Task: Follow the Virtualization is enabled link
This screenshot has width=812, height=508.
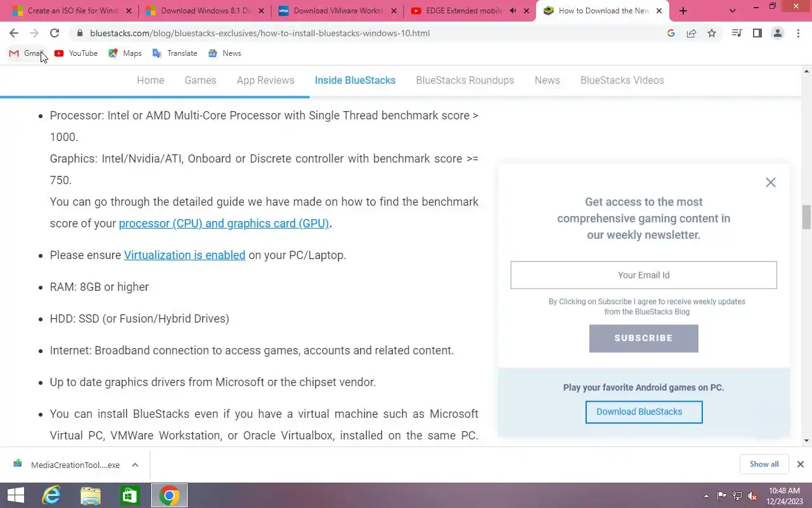Action: click(x=185, y=255)
